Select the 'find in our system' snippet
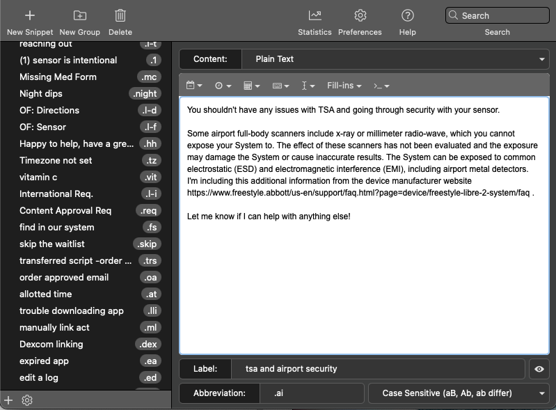The height and width of the screenshot is (410, 556). tap(86, 228)
